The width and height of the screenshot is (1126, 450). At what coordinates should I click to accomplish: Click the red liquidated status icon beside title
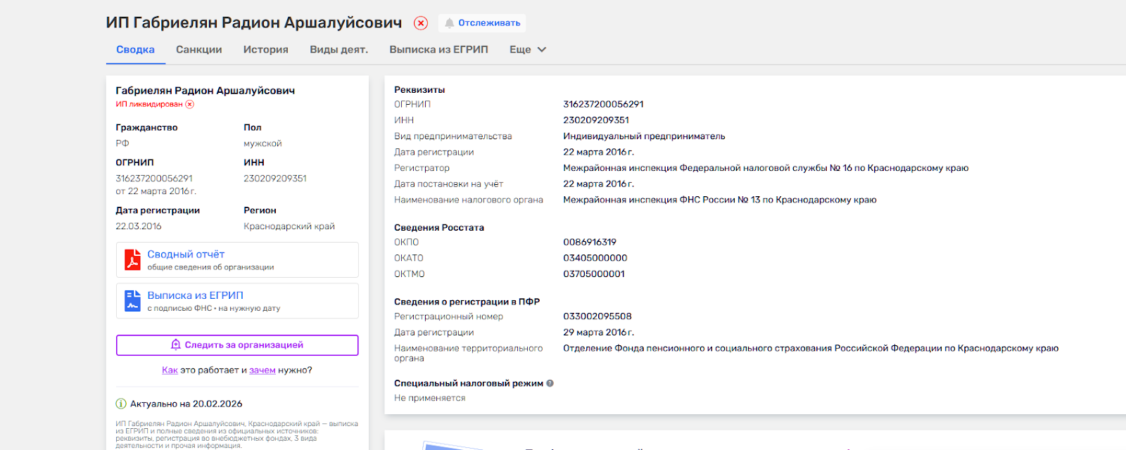point(420,23)
